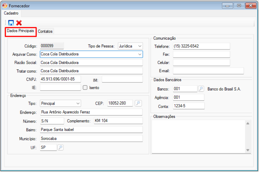Open the address Tipo dropdown showing Principal
The width and height of the screenshot is (259, 172).
(x=60, y=104)
